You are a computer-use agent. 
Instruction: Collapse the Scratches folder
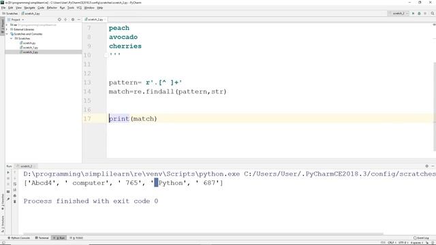point(12,38)
